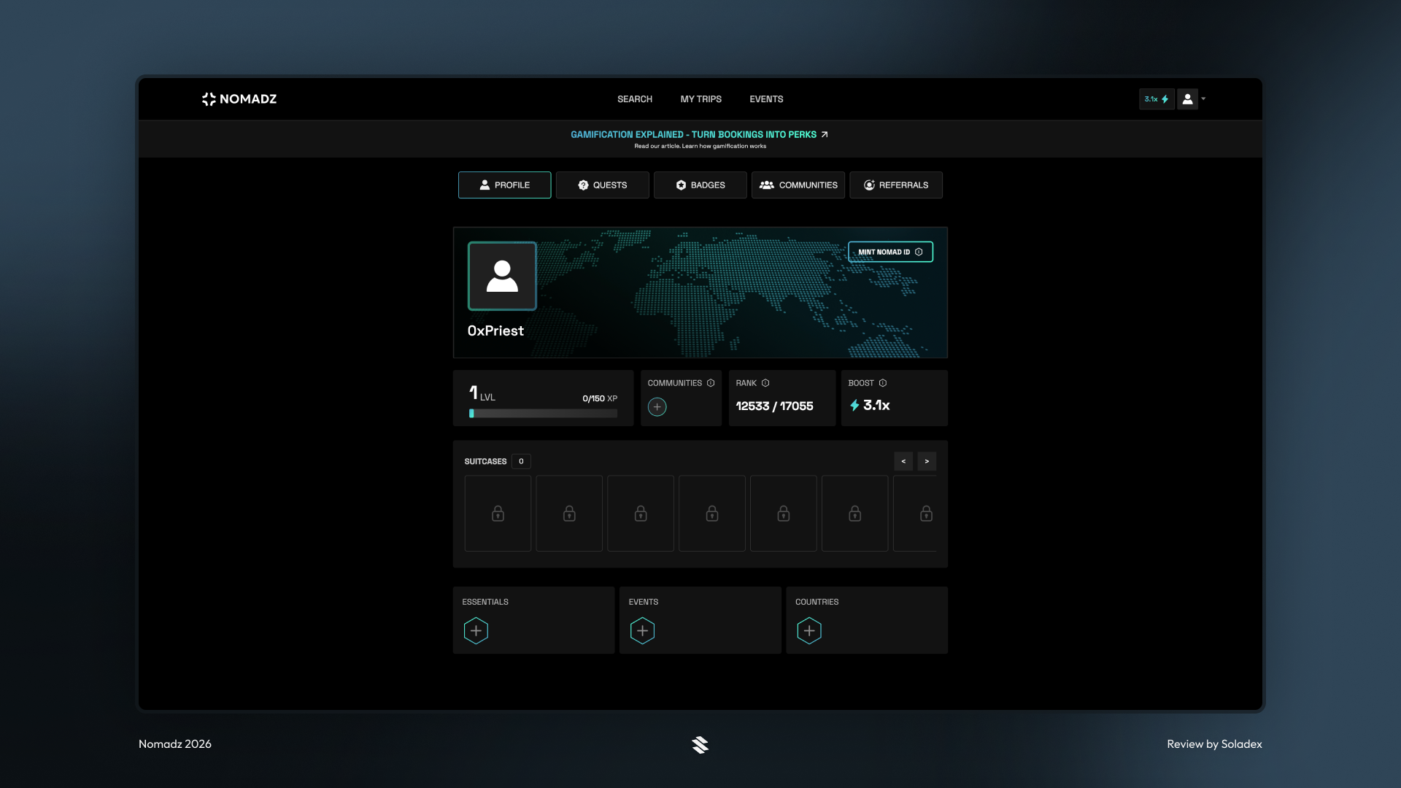Open the Quests section
Image resolution: width=1401 pixels, height=788 pixels.
click(602, 185)
